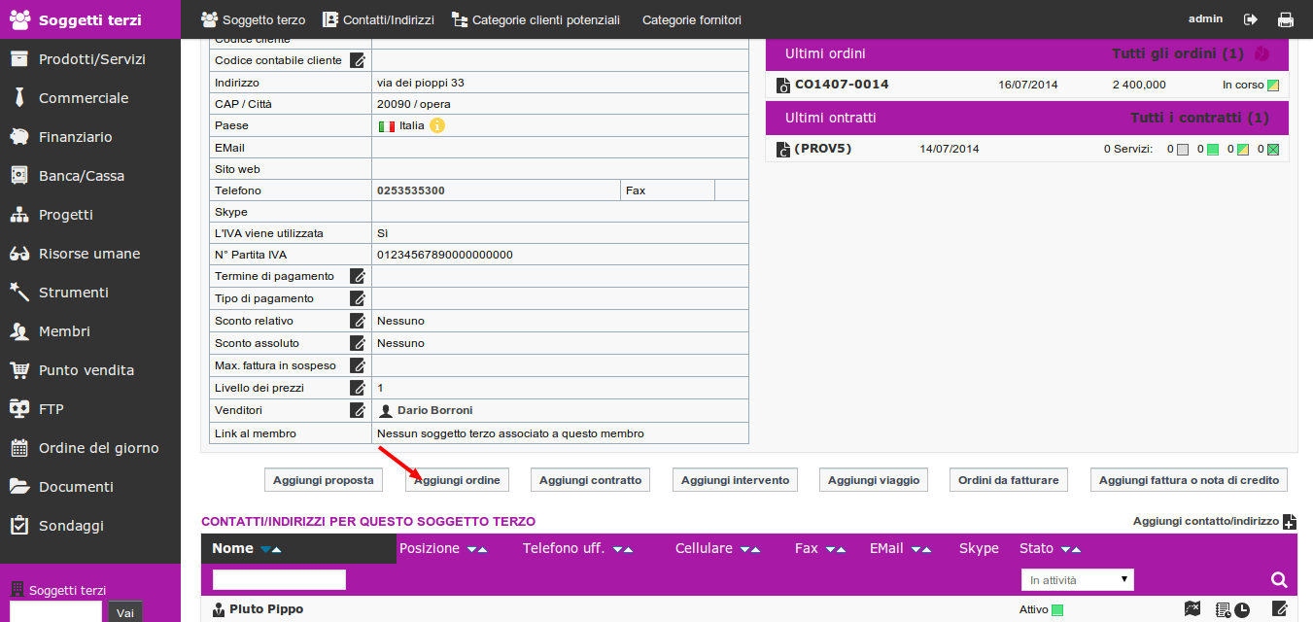Edit contact Pluto Pippo with pencil icon

[x=1280, y=609]
